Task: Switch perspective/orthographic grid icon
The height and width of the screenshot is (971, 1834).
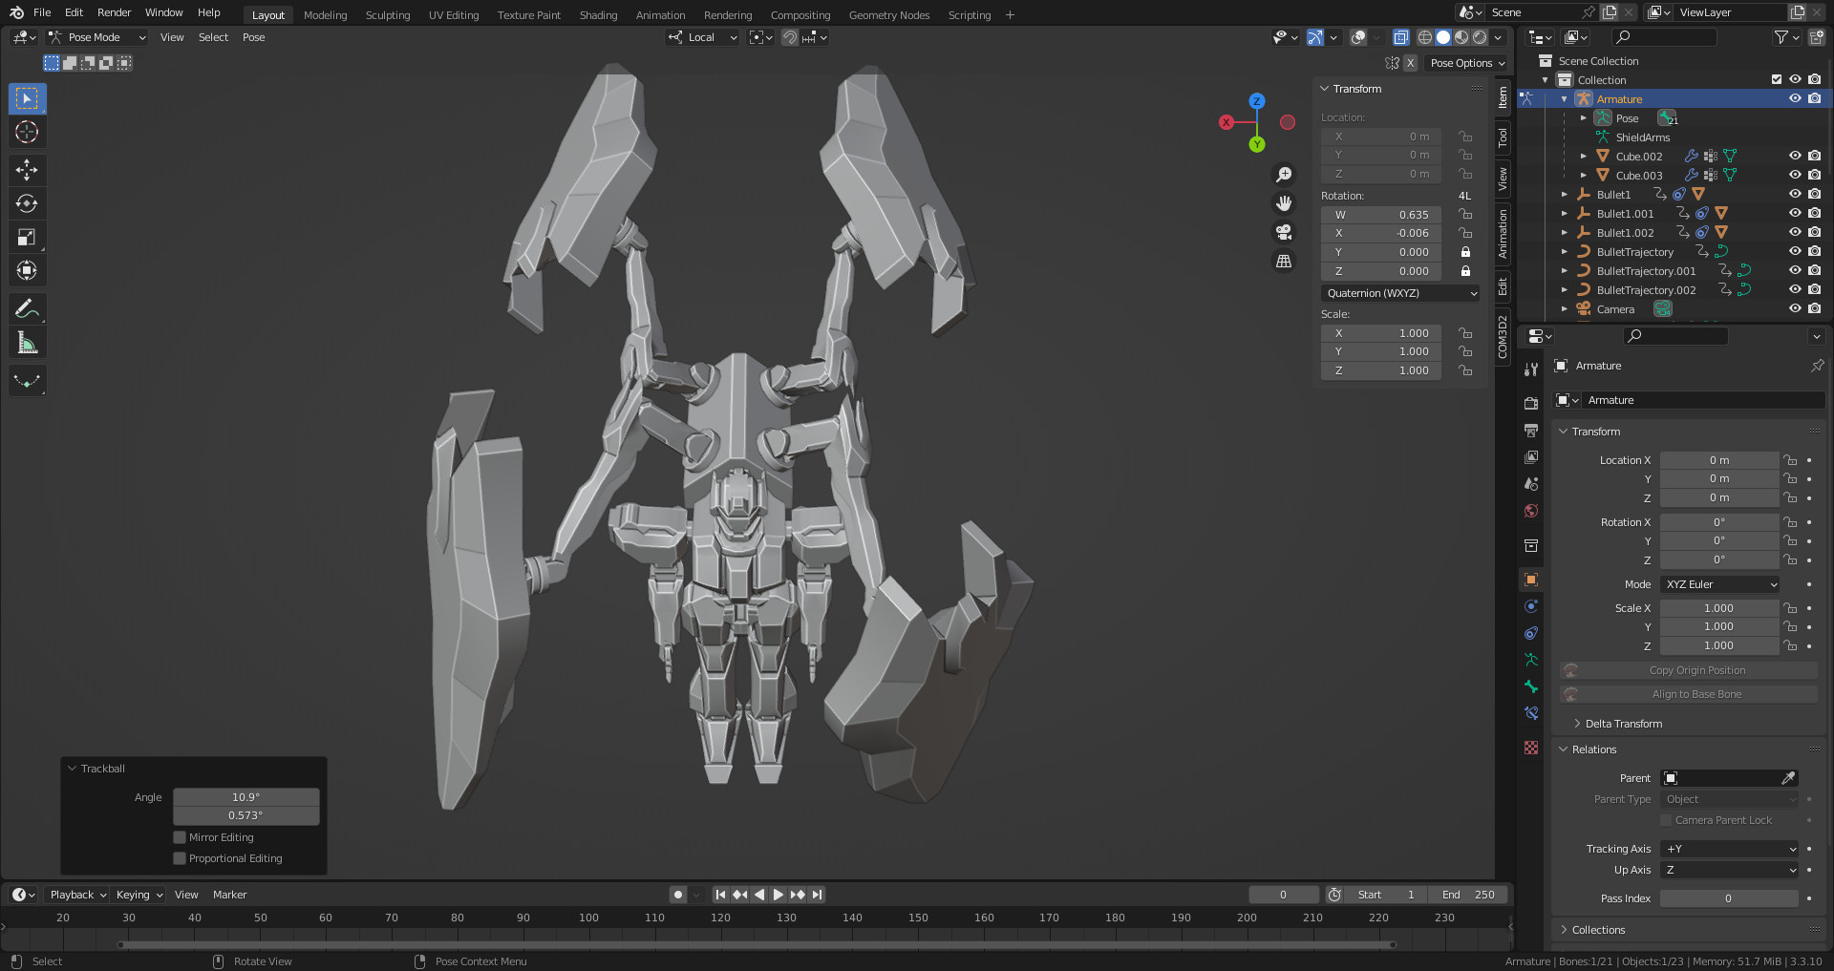Action: click(x=1284, y=261)
